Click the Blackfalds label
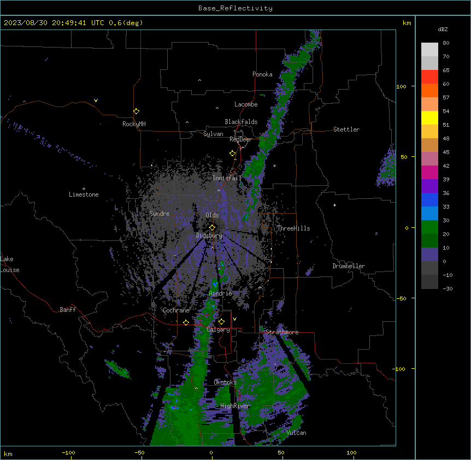Screen dimensions: 471x460 241,122
